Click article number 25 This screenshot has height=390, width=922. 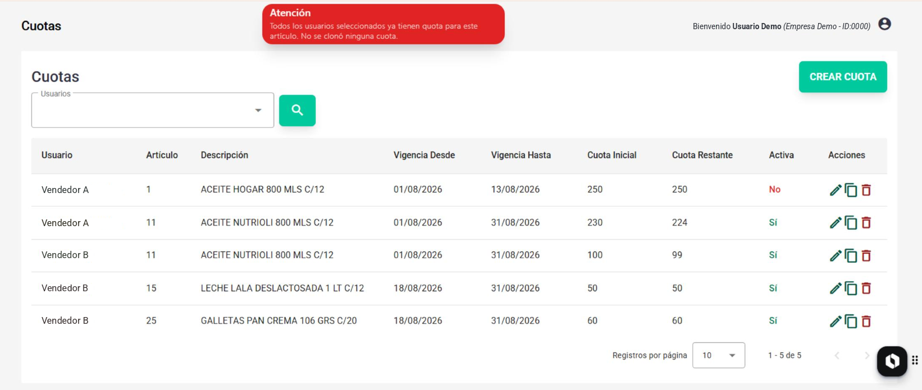tap(151, 321)
